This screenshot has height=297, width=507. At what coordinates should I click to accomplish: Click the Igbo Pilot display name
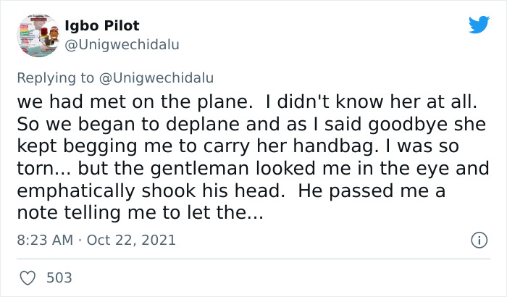point(101,25)
